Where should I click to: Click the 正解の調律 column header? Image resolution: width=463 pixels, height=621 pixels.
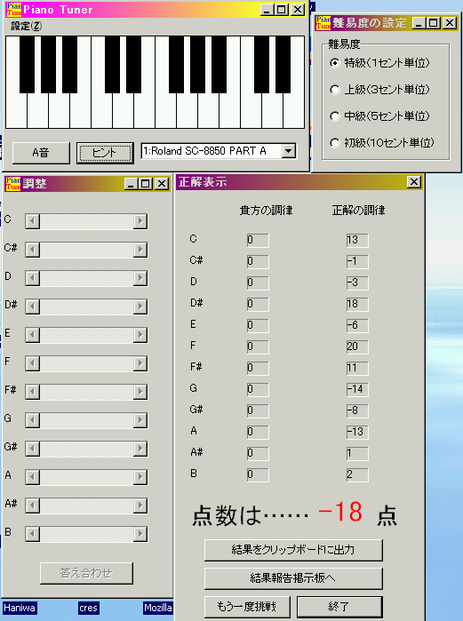[x=358, y=211]
